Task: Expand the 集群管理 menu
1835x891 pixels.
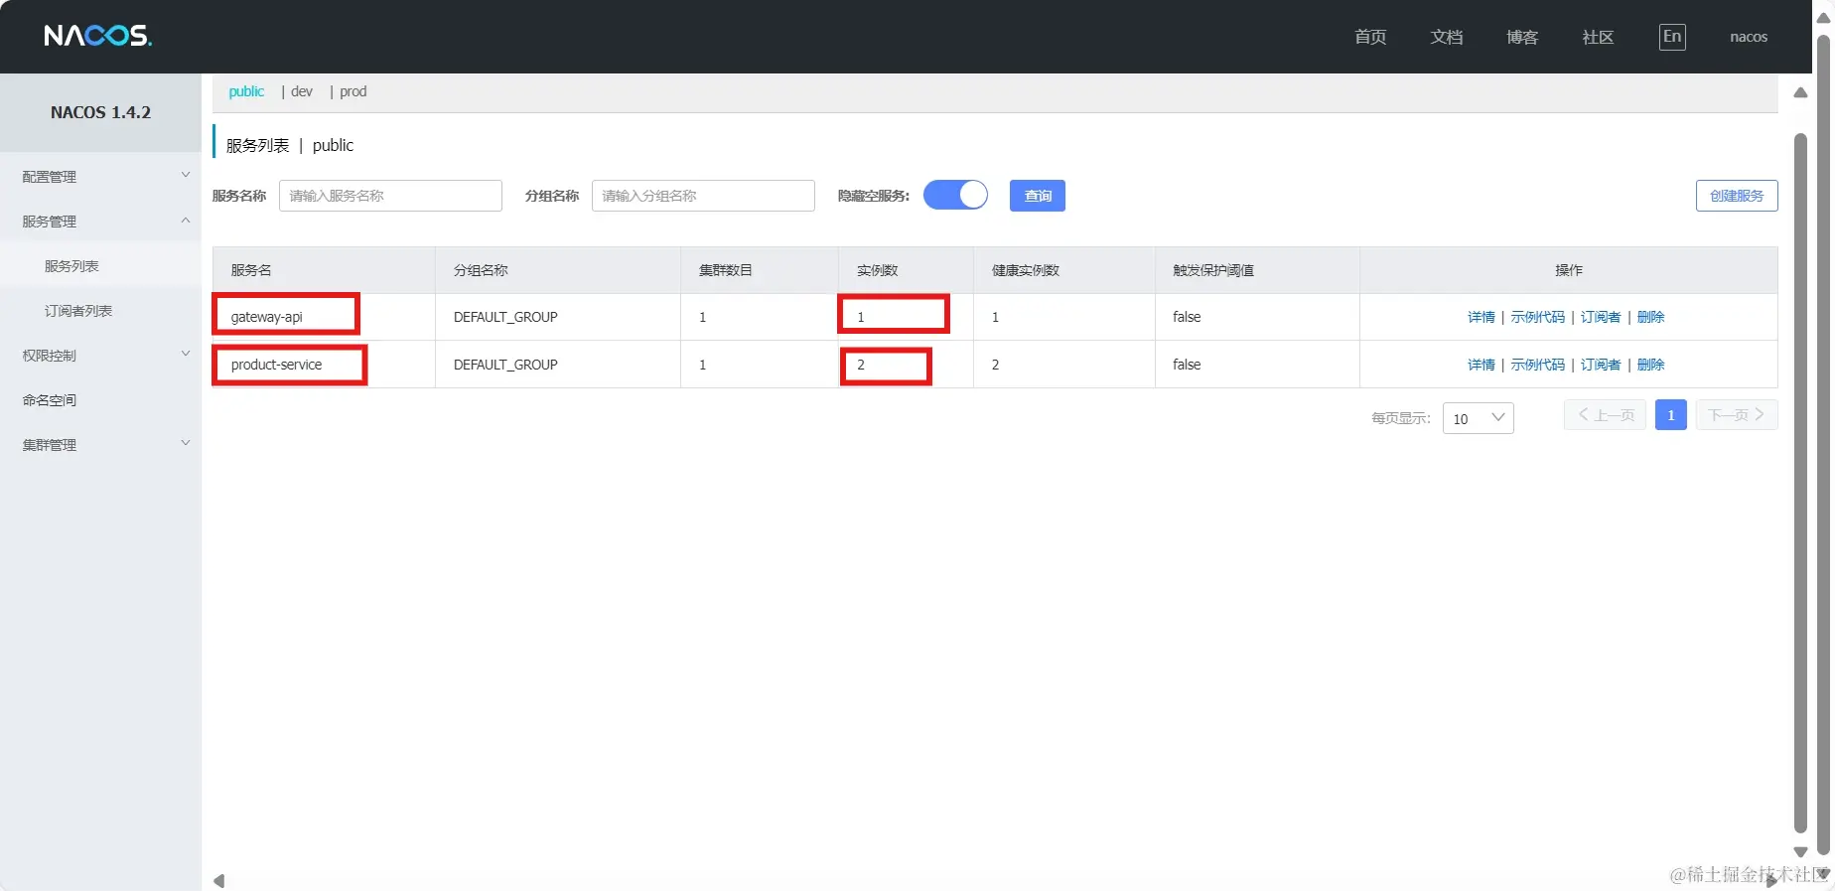Action: [x=100, y=445]
